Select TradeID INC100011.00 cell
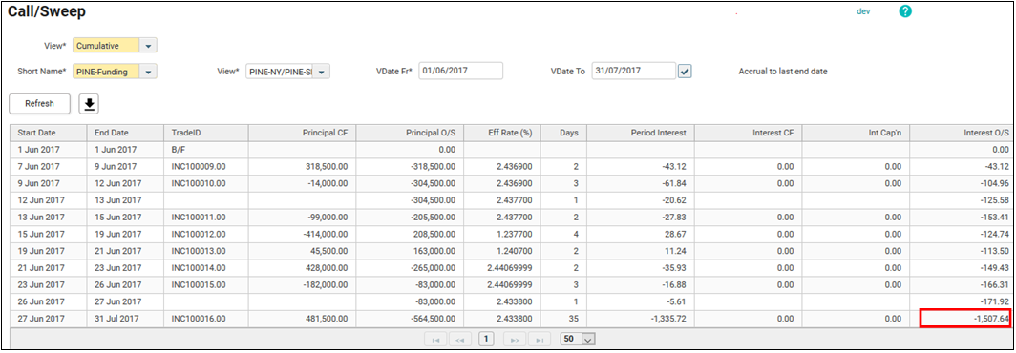This screenshot has width=1016, height=353. click(x=206, y=217)
